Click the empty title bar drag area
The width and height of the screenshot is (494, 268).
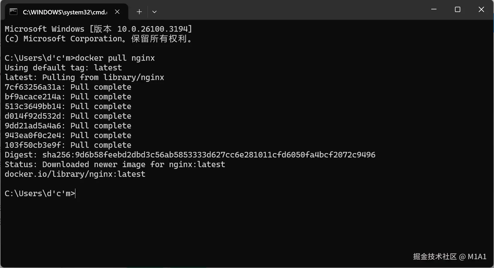pyautogui.click(x=293, y=10)
